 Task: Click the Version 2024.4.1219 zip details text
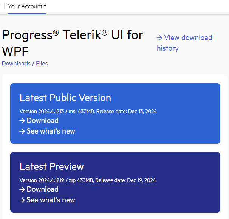pos(87,180)
